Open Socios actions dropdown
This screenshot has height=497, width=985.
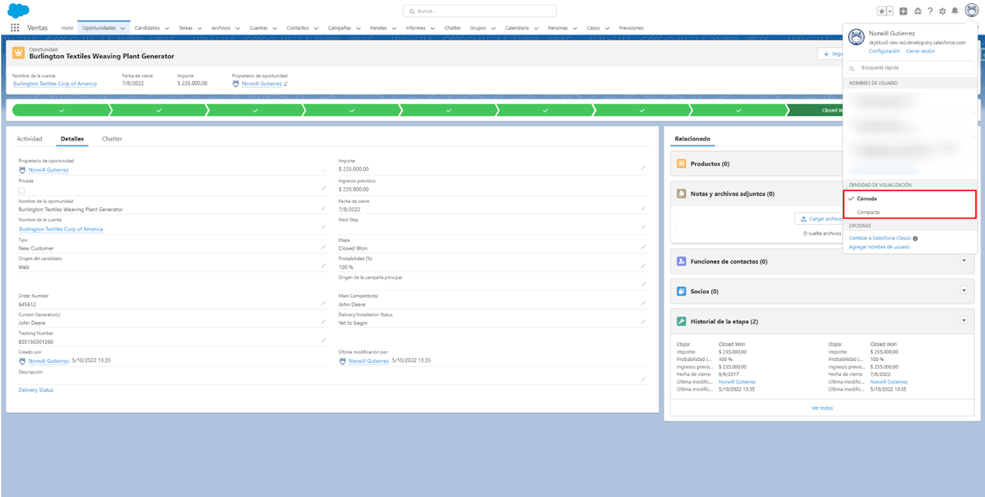964,290
